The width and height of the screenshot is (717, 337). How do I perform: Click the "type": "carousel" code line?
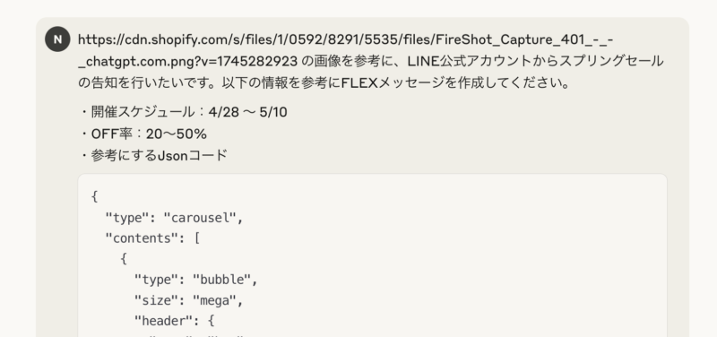[175, 218]
